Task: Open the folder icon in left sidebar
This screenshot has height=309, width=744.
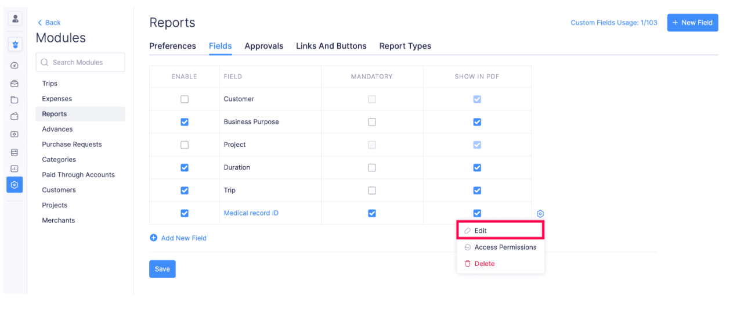Action: coord(15,100)
